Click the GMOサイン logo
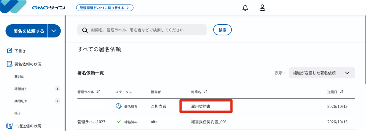 click(x=48, y=8)
